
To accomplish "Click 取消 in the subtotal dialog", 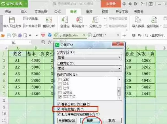I will click(112, 121).
